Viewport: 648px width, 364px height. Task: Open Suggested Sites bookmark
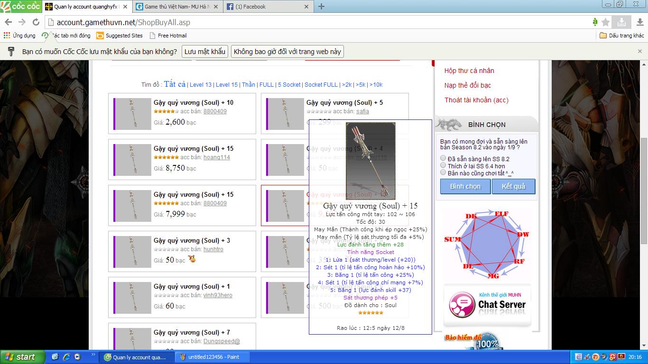120,36
